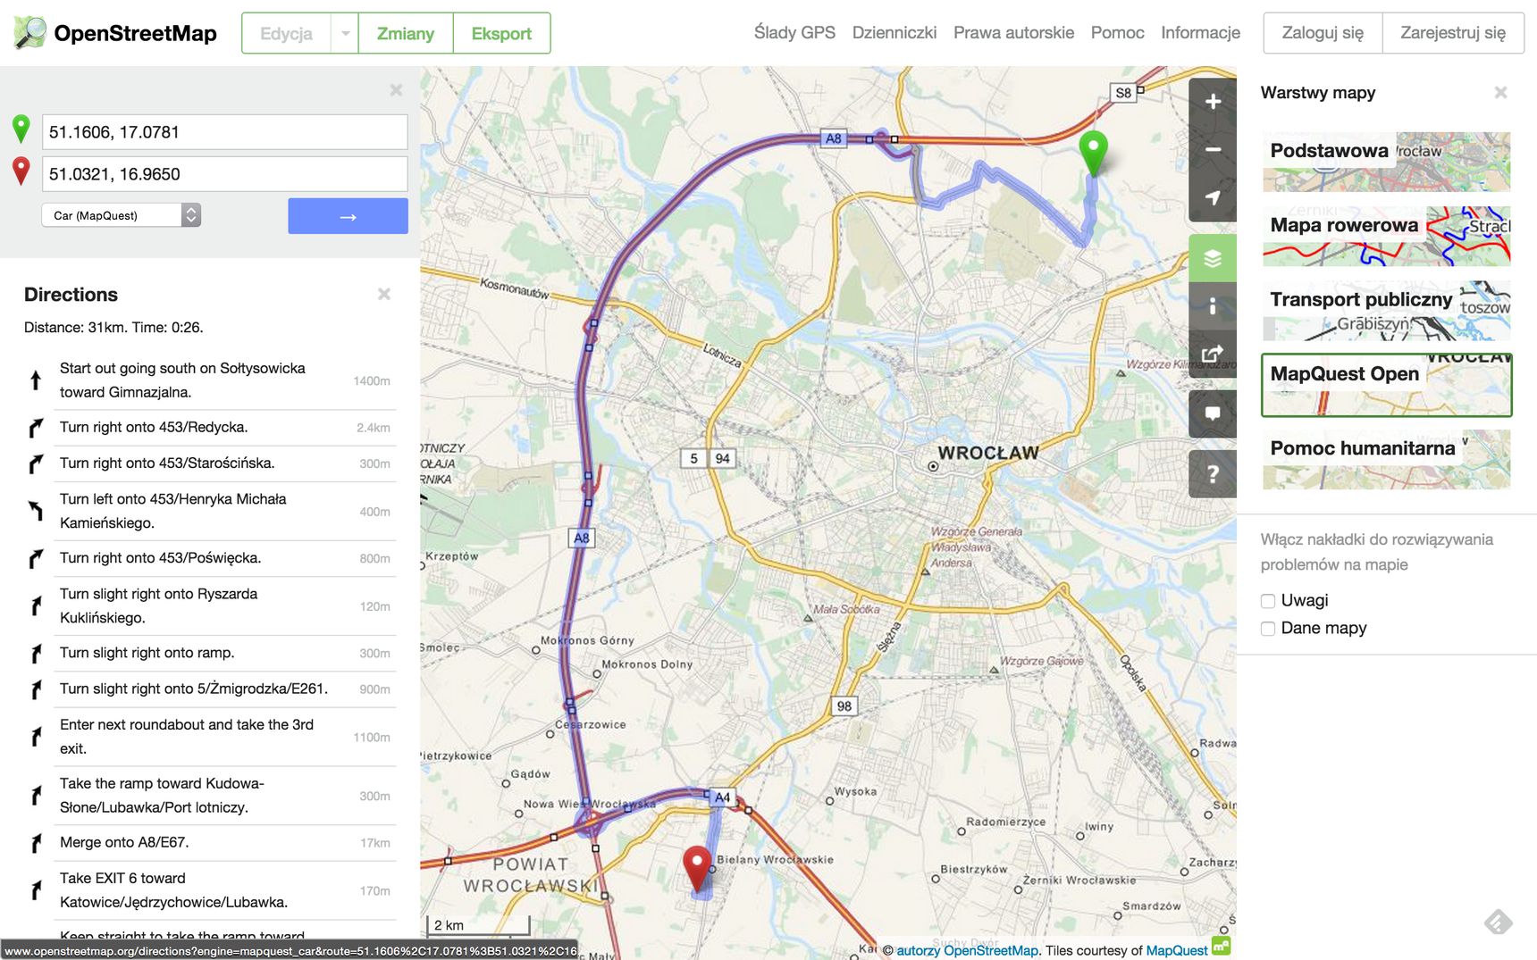
Task: Close the Warstwy mapy layers panel
Action: click(1500, 92)
